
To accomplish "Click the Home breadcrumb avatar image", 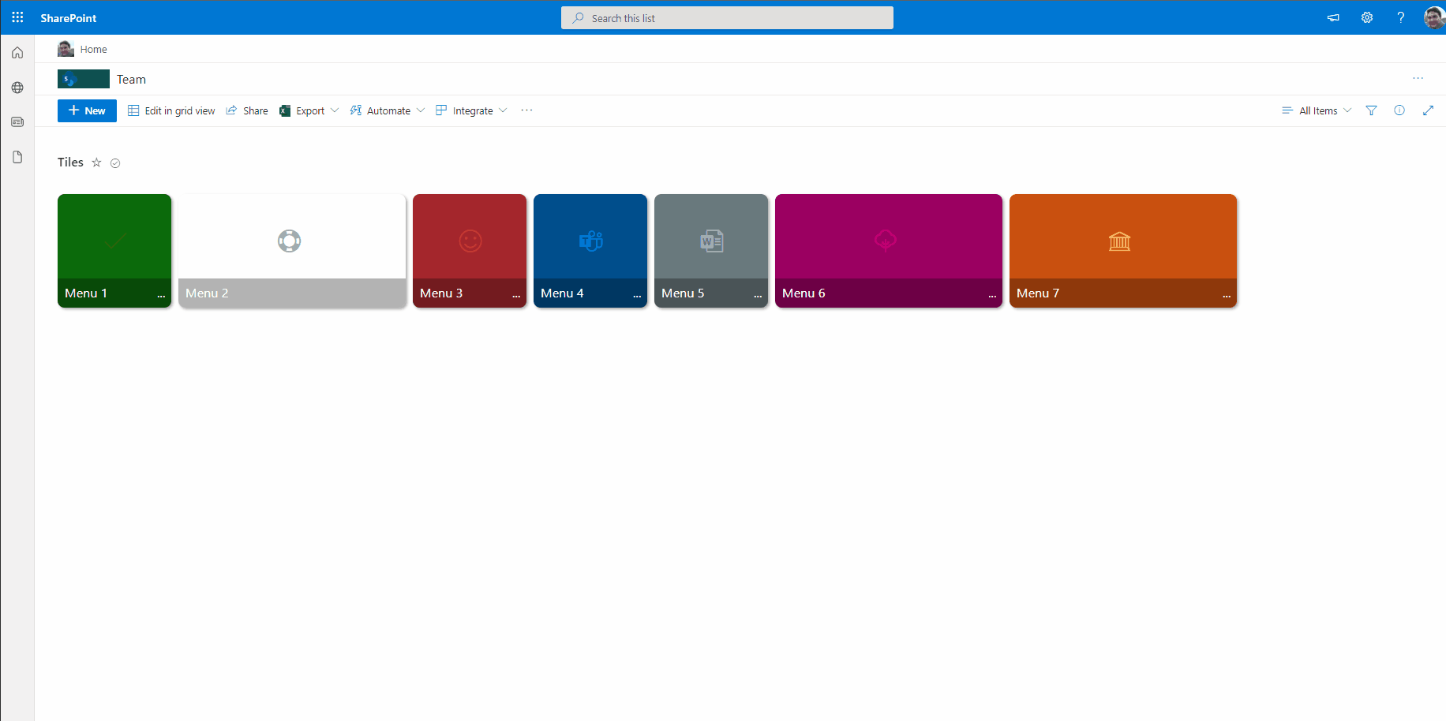I will (x=66, y=49).
